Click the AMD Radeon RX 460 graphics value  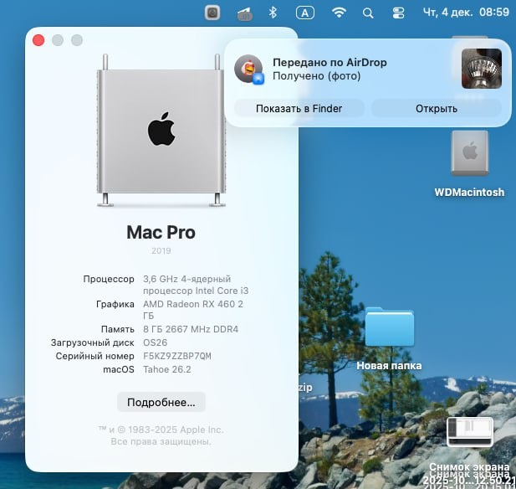coord(193,310)
